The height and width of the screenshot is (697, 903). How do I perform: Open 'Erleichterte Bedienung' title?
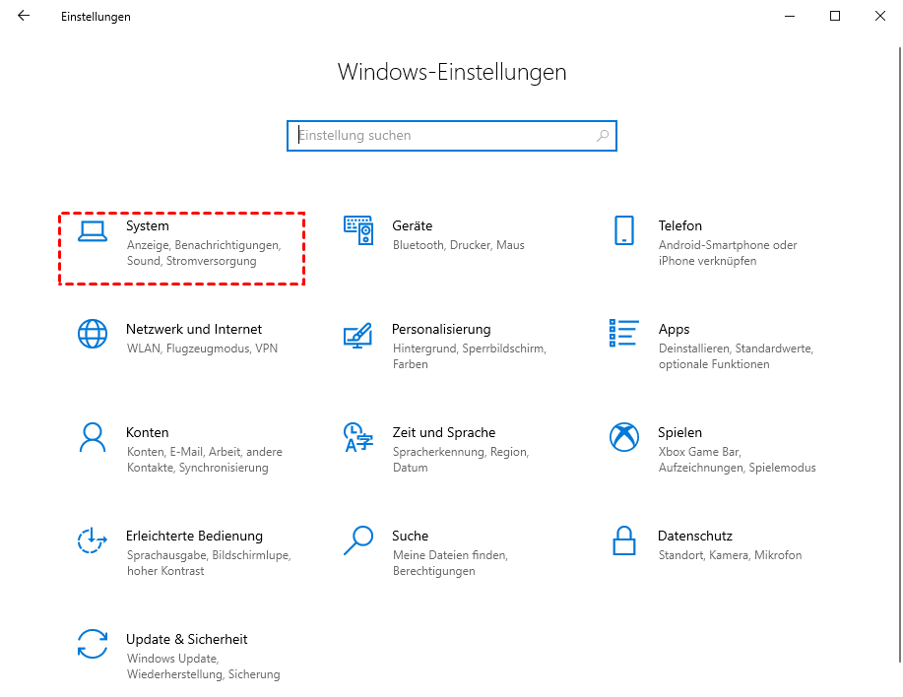click(195, 536)
